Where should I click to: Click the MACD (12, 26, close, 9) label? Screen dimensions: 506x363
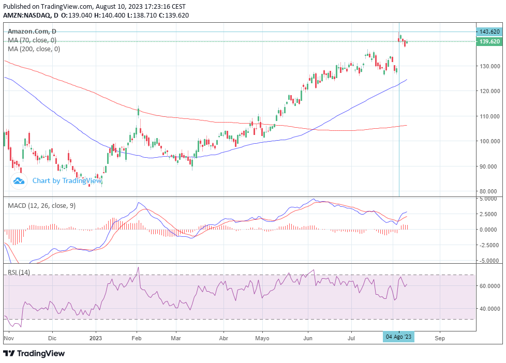tap(41, 205)
